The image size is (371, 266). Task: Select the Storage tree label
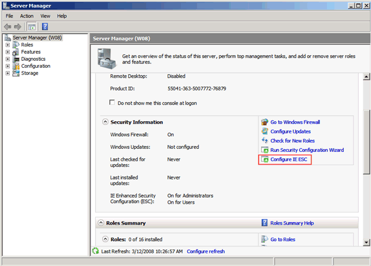click(x=30, y=73)
